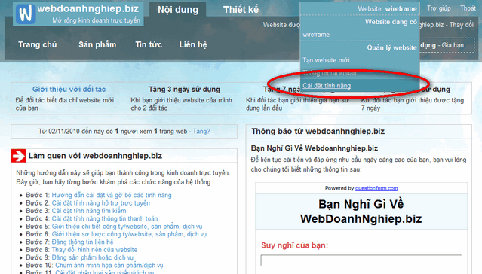This screenshot has height=274, width=482.
Task: Open Bước 8 Thay đổi hình nền link
Action: (94, 250)
